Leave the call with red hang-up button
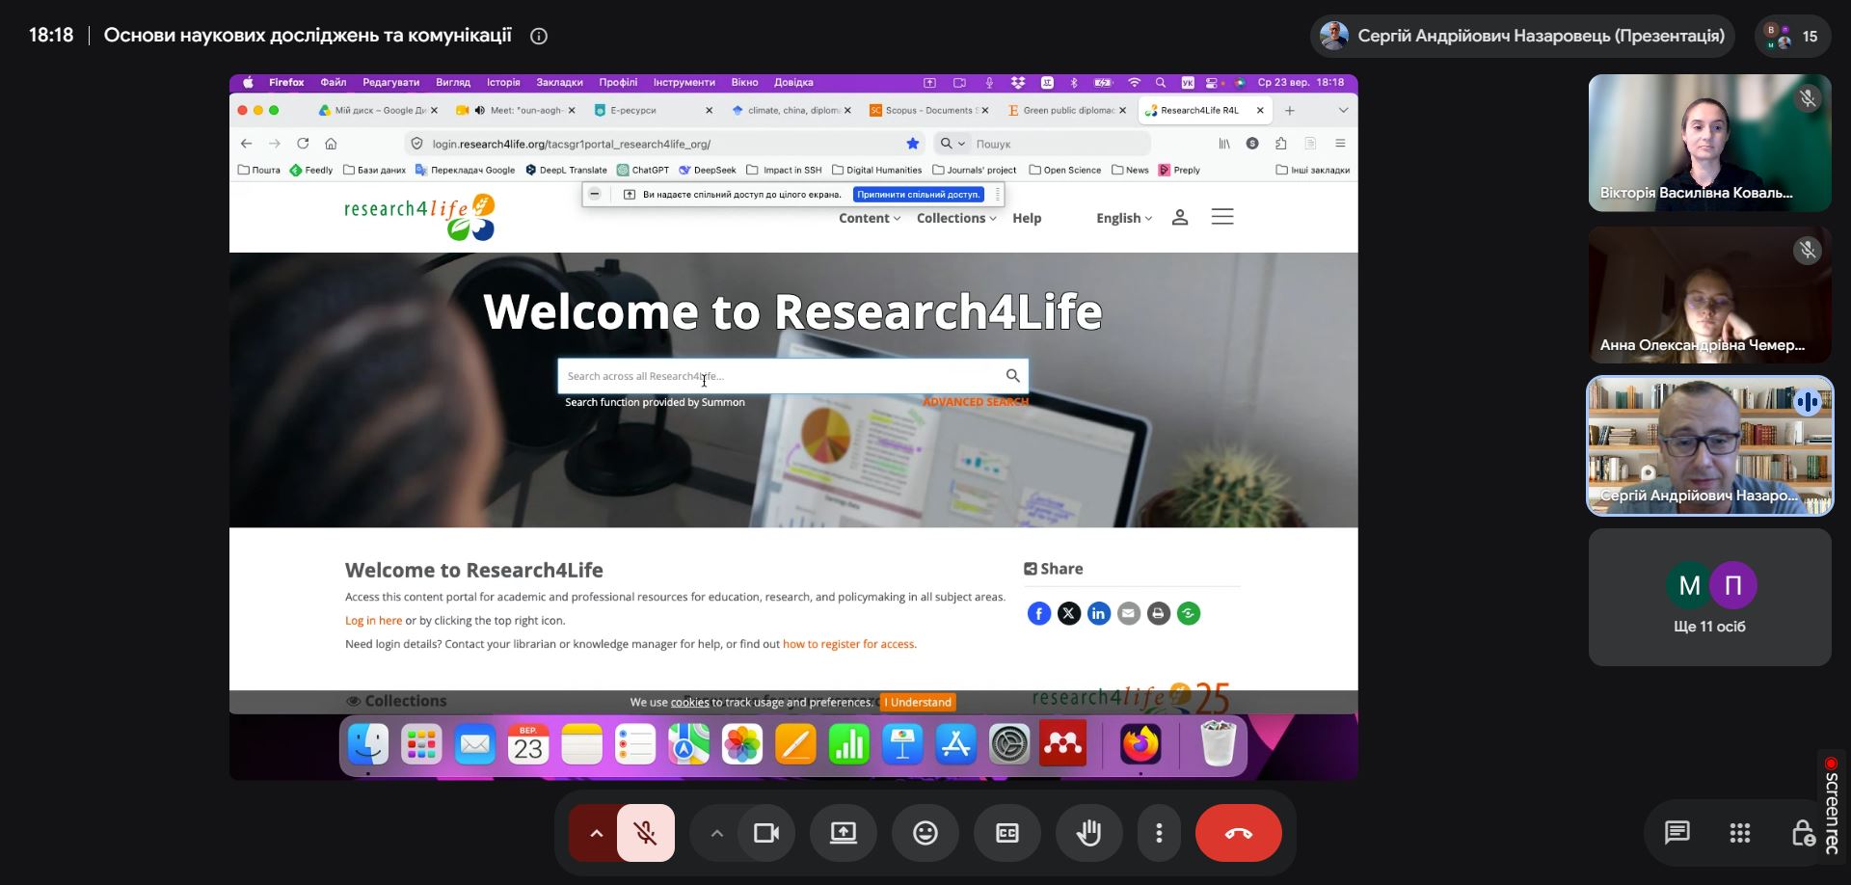This screenshot has height=885, width=1851. pos(1239,833)
